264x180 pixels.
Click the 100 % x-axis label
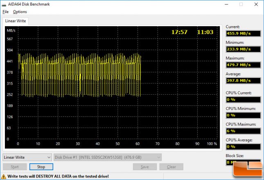(x=212, y=144)
